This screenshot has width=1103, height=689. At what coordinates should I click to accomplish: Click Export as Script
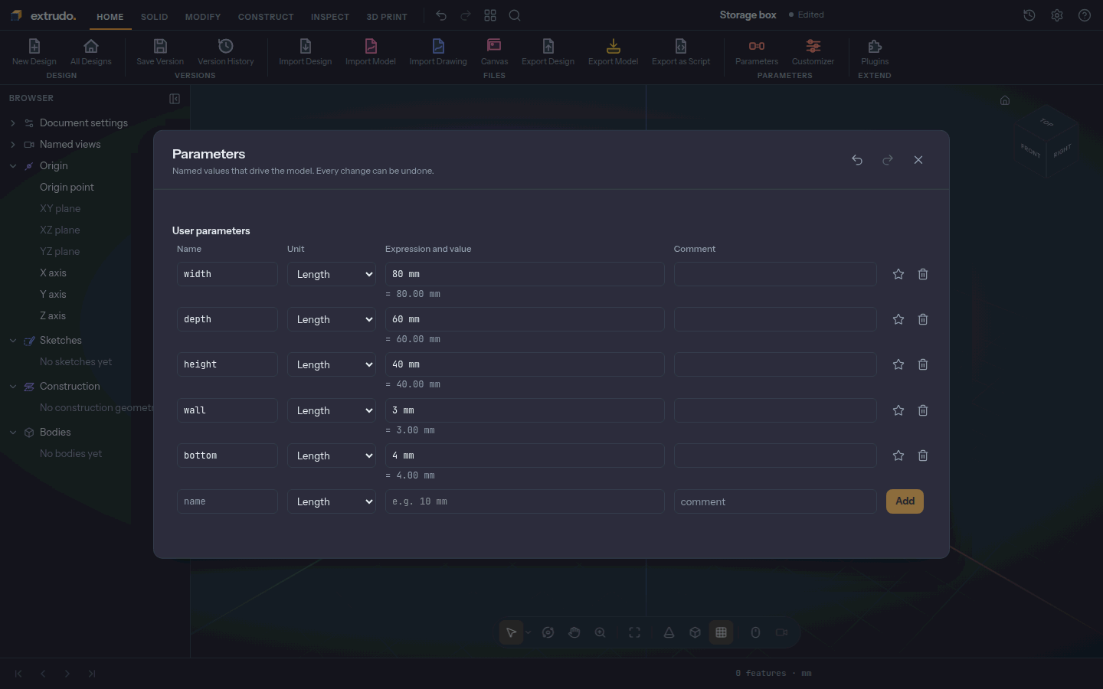click(681, 51)
